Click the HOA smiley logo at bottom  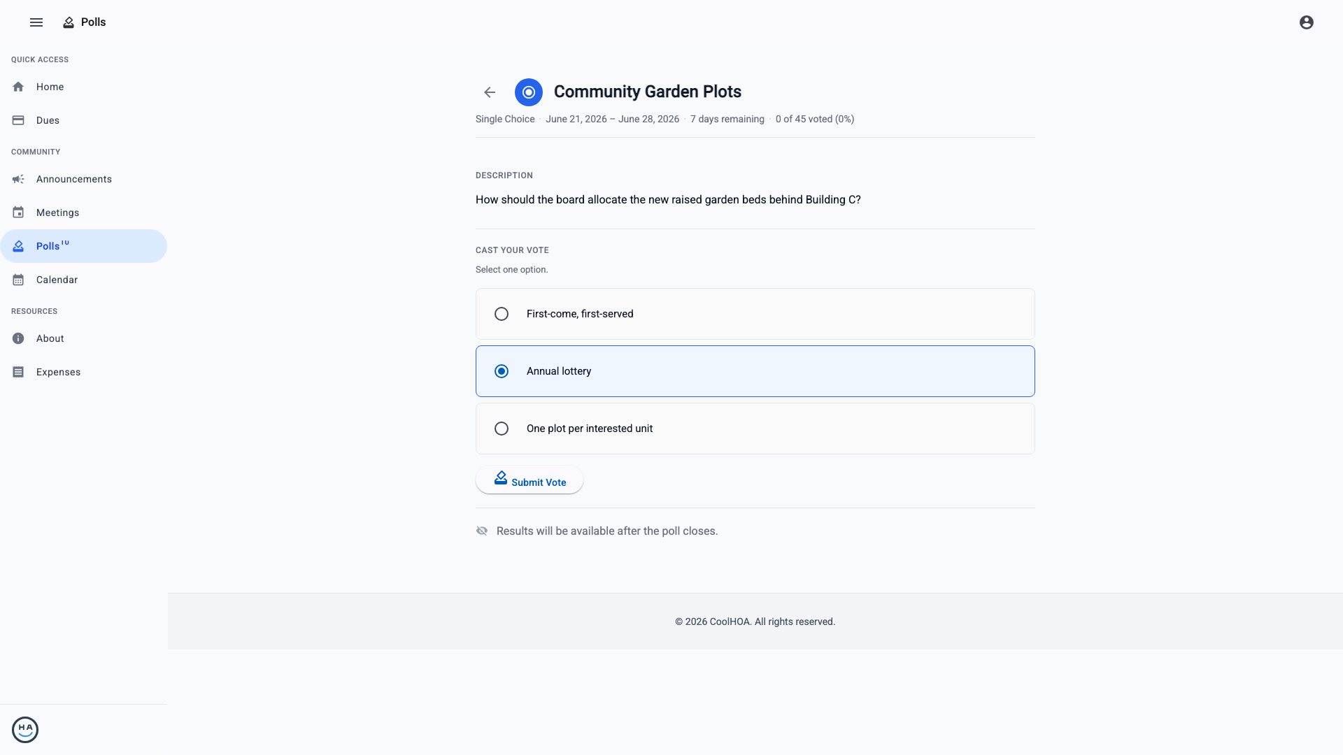tap(25, 730)
